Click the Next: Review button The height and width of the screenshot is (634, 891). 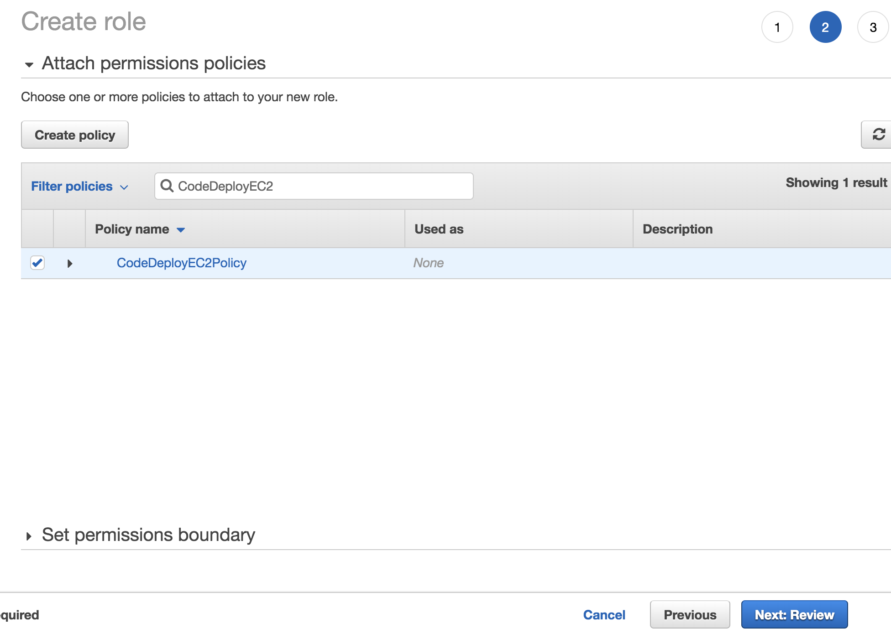pyautogui.click(x=794, y=614)
